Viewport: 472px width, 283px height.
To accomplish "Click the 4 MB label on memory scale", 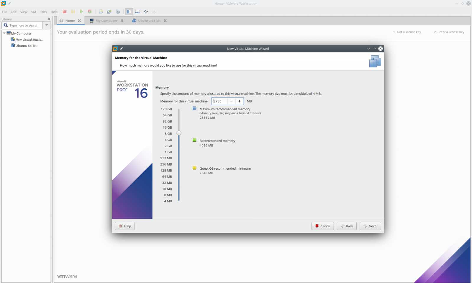I will pyautogui.click(x=168, y=201).
